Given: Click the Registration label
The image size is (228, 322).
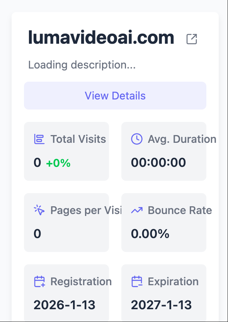Looking at the screenshot, I should tap(81, 282).
